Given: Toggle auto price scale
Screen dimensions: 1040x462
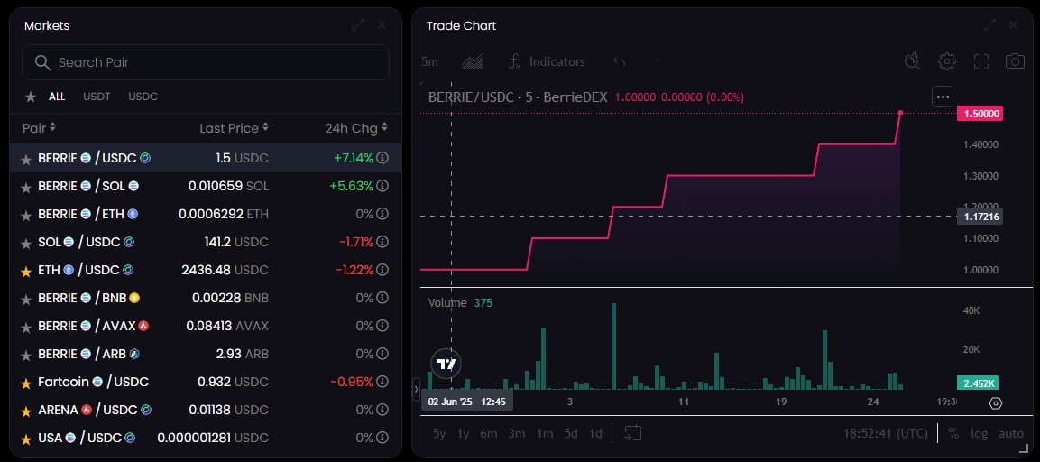Looking at the screenshot, I should click(1011, 433).
